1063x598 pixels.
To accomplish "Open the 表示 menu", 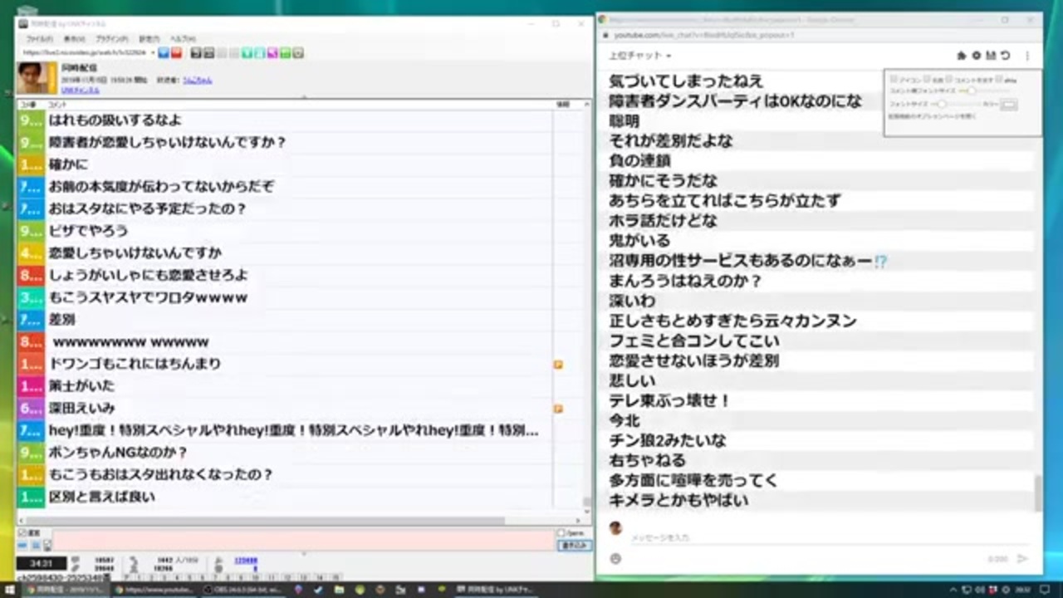I will (x=74, y=39).
